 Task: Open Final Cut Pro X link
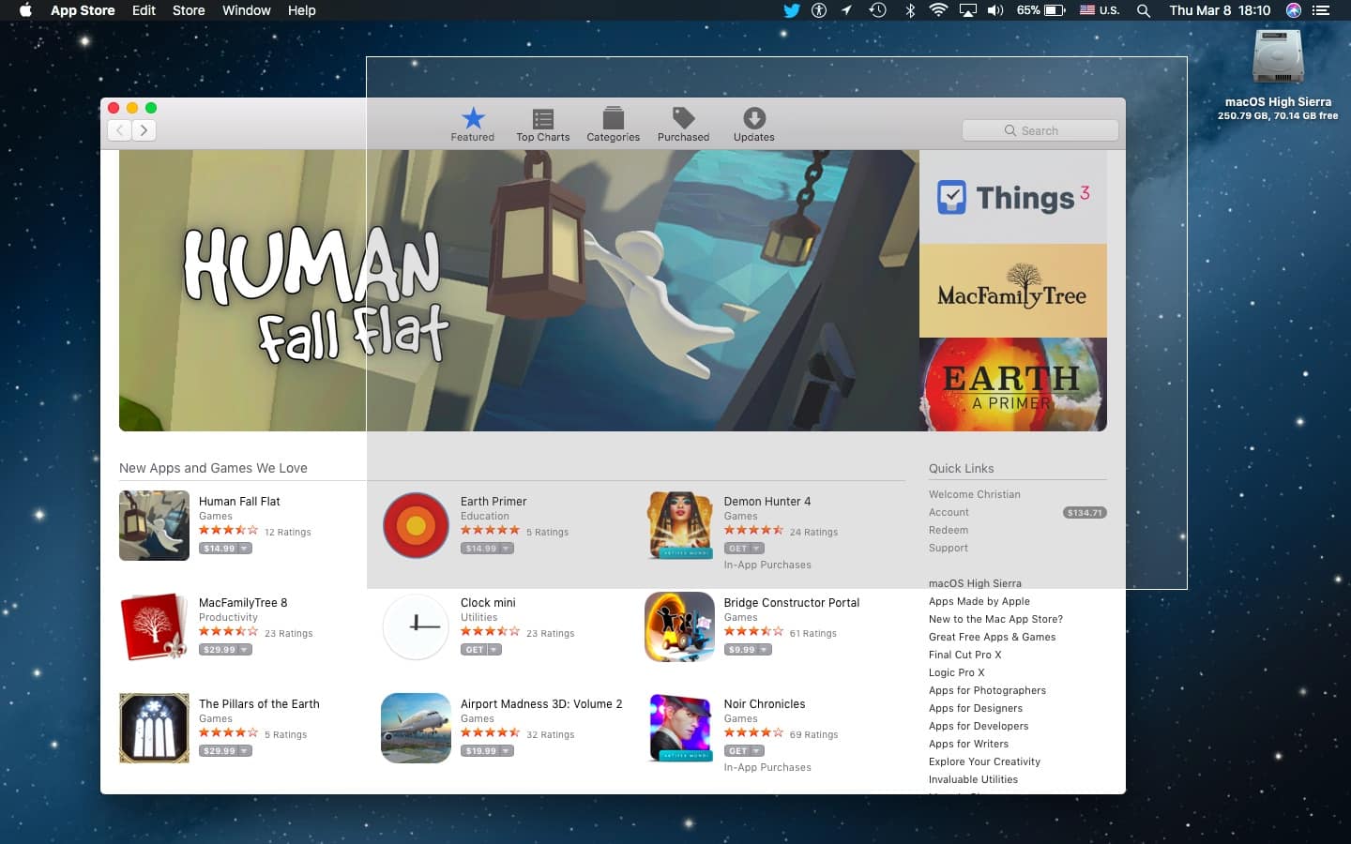pos(965,655)
